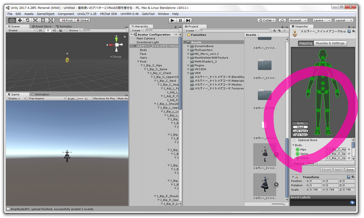Open the Inspector help book icon

[349, 31]
